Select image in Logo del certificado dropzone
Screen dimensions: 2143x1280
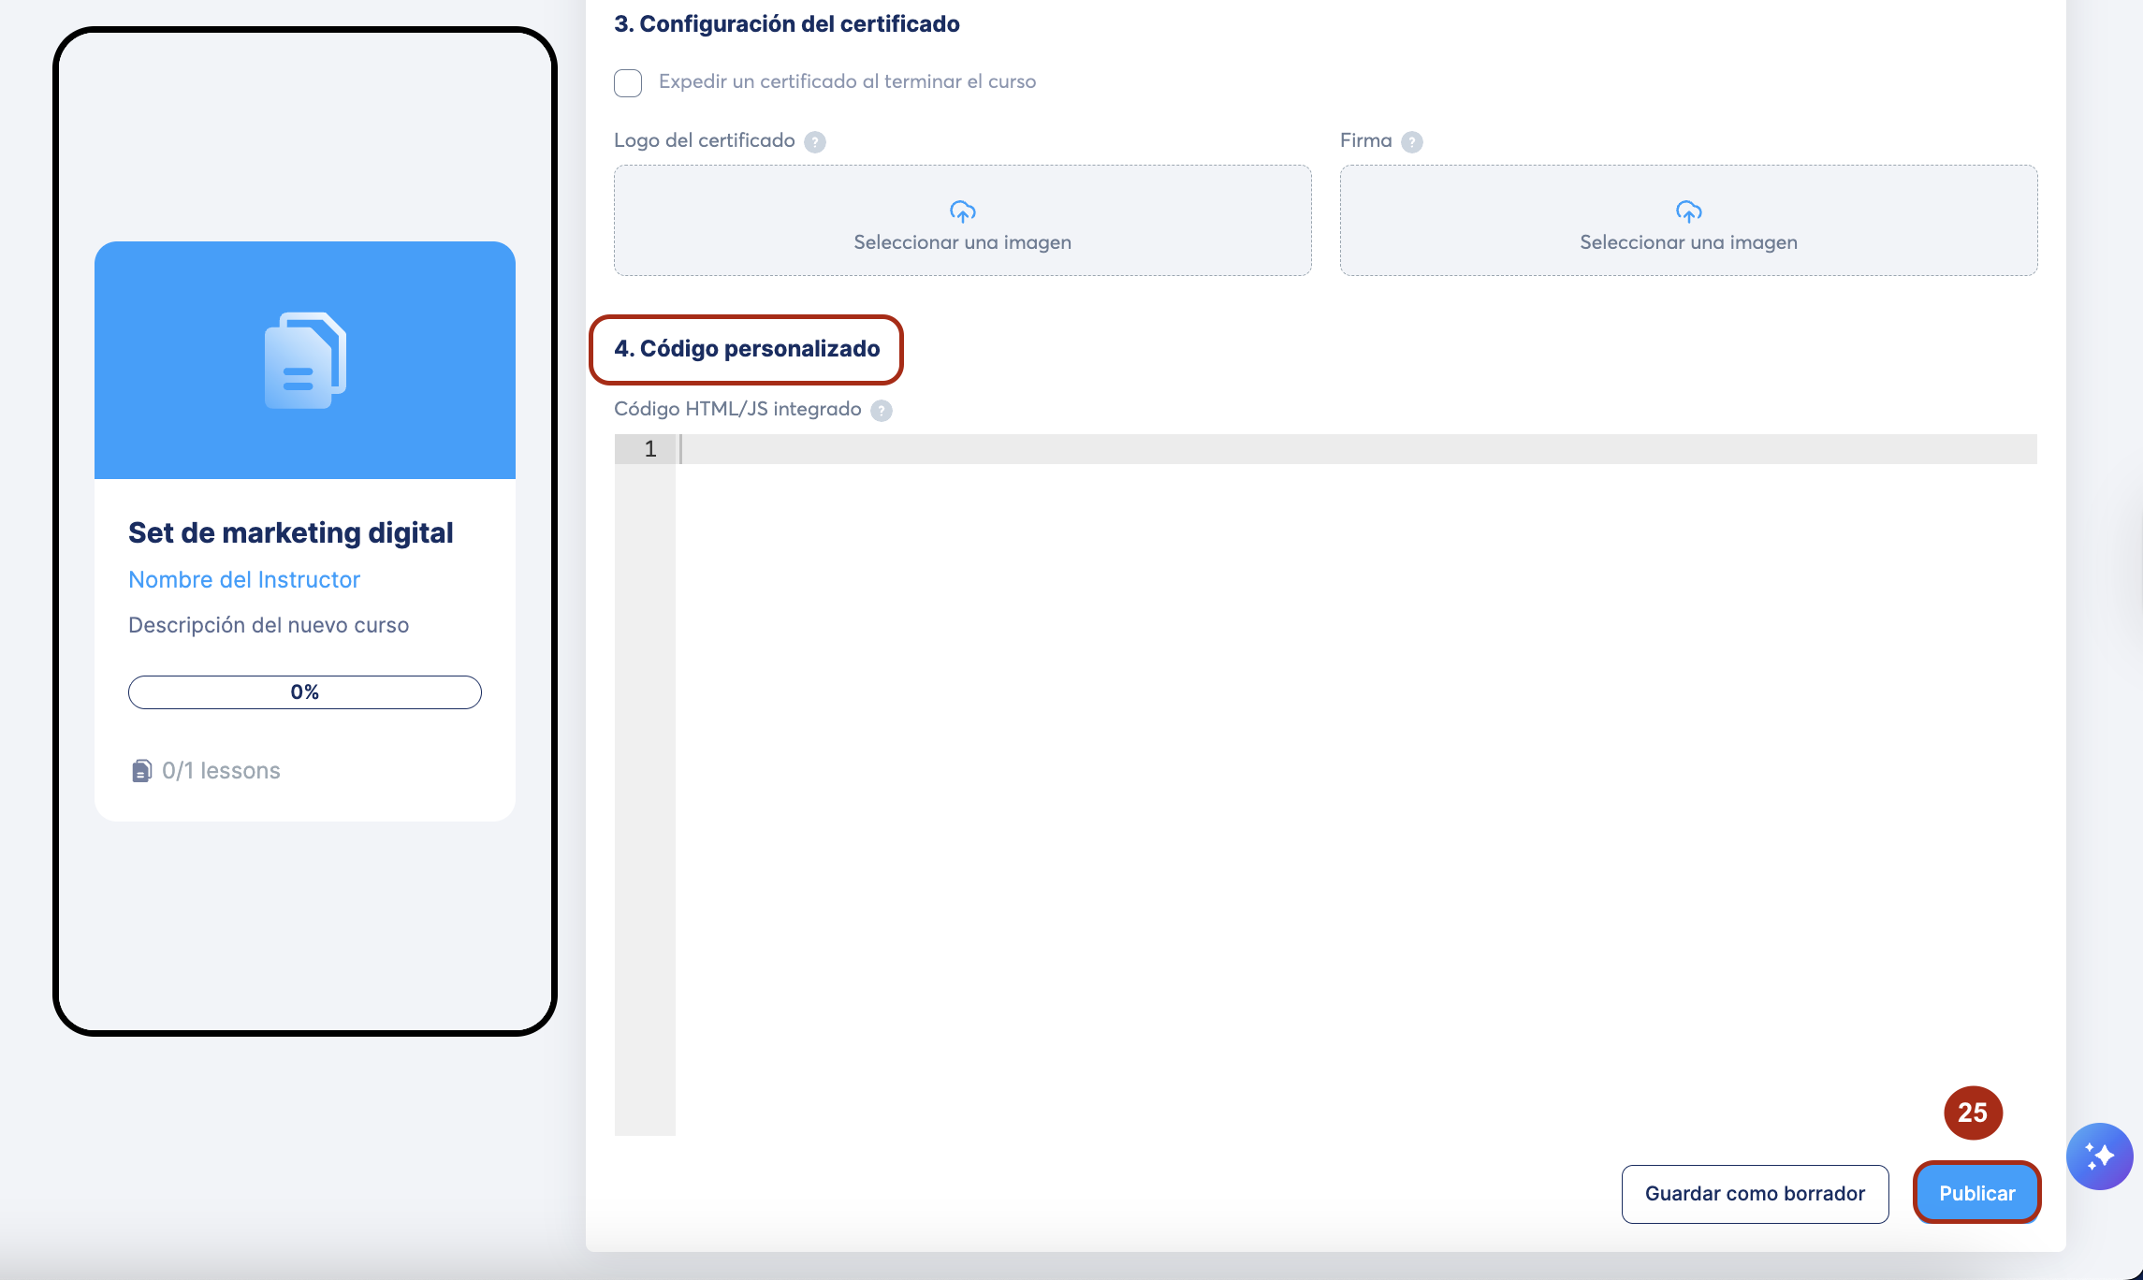[x=962, y=242]
